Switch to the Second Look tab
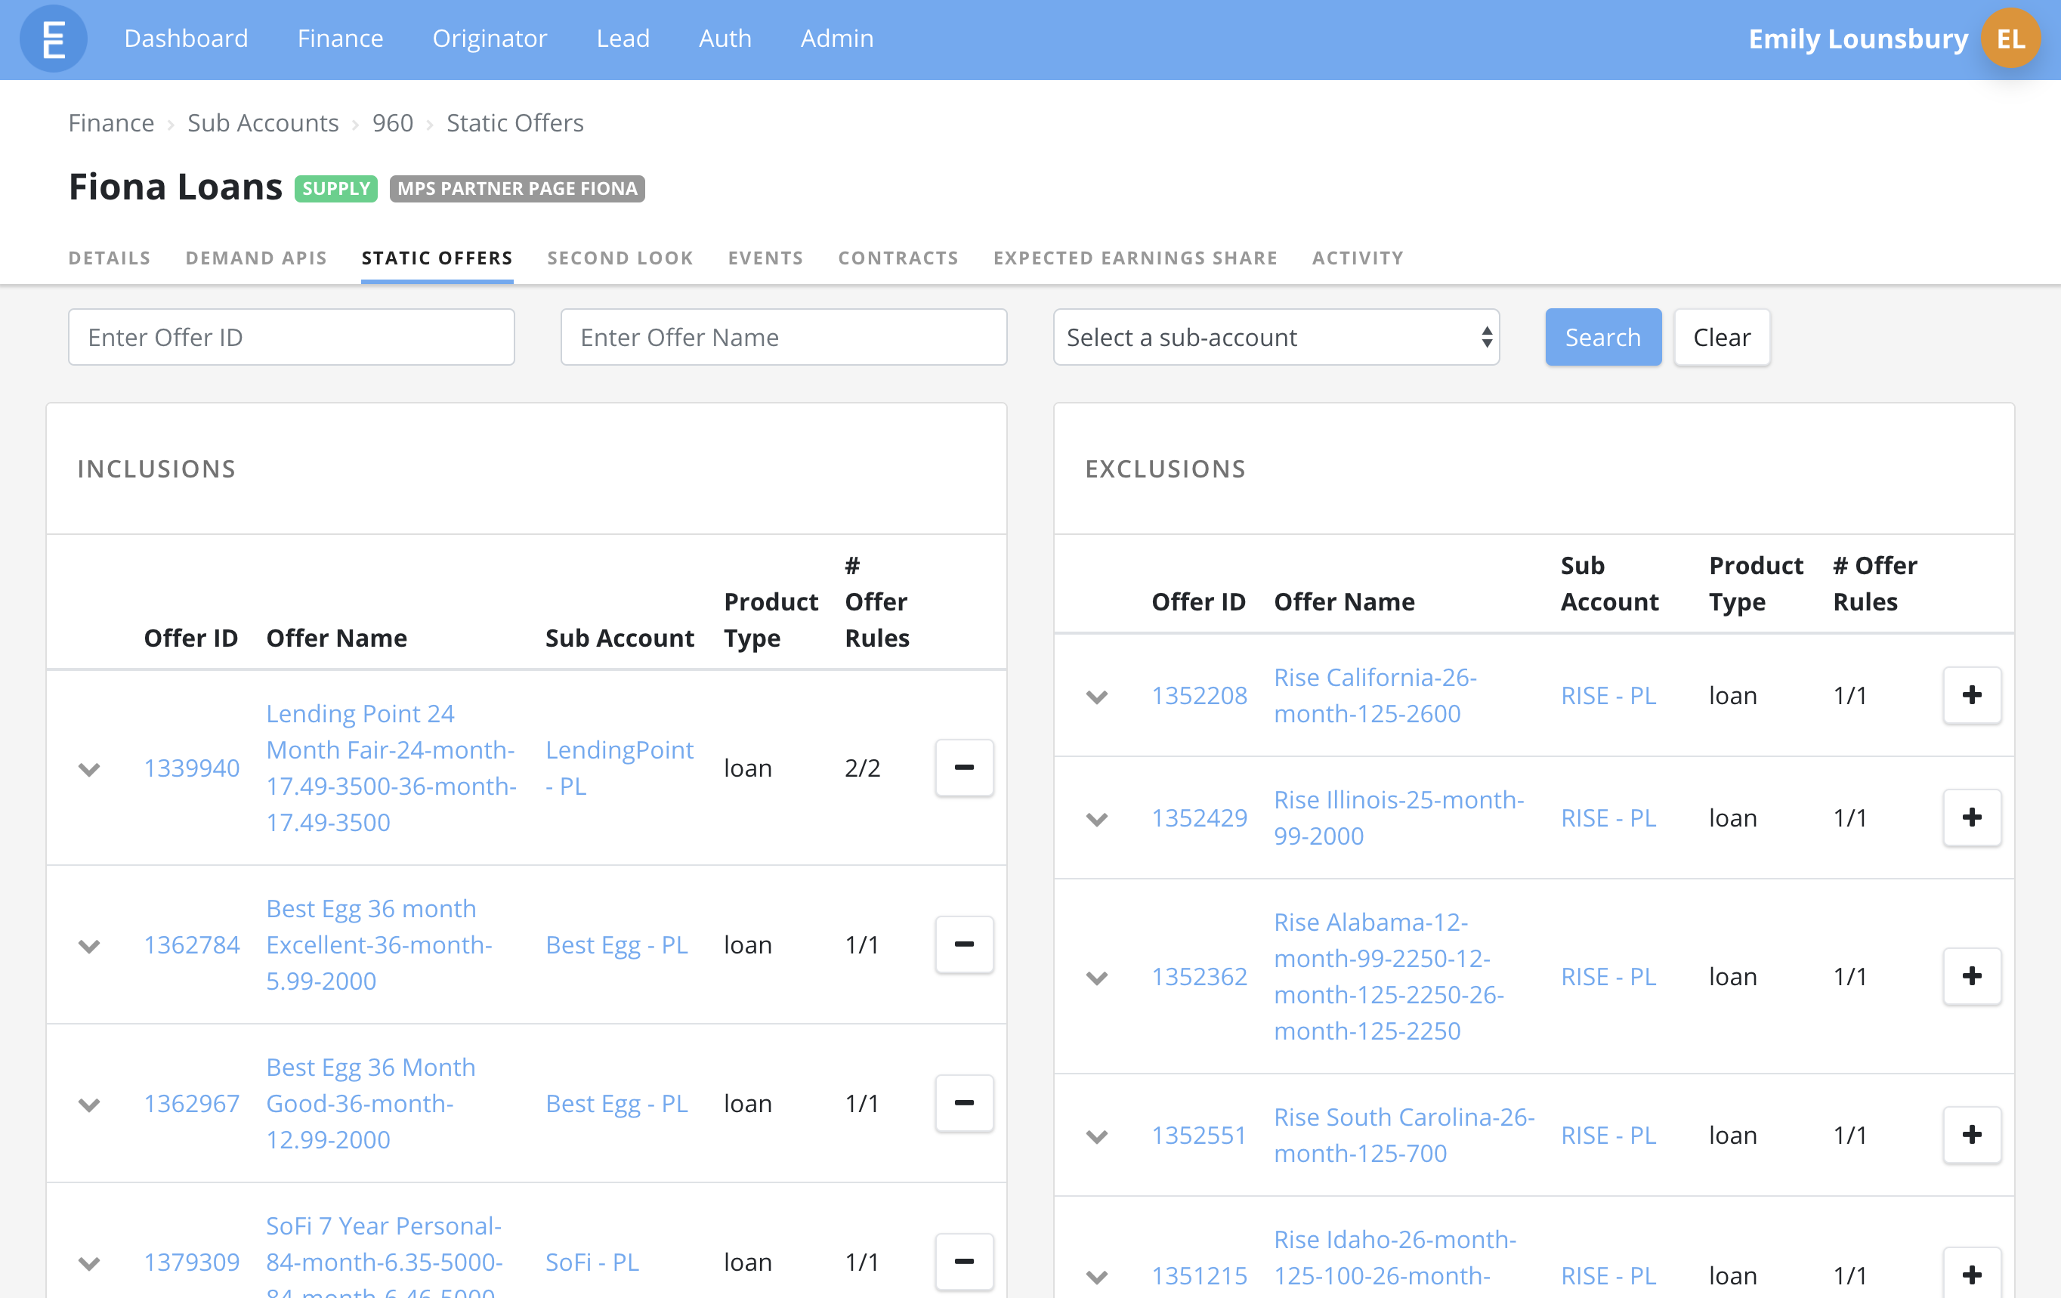 pyautogui.click(x=620, y=258)
